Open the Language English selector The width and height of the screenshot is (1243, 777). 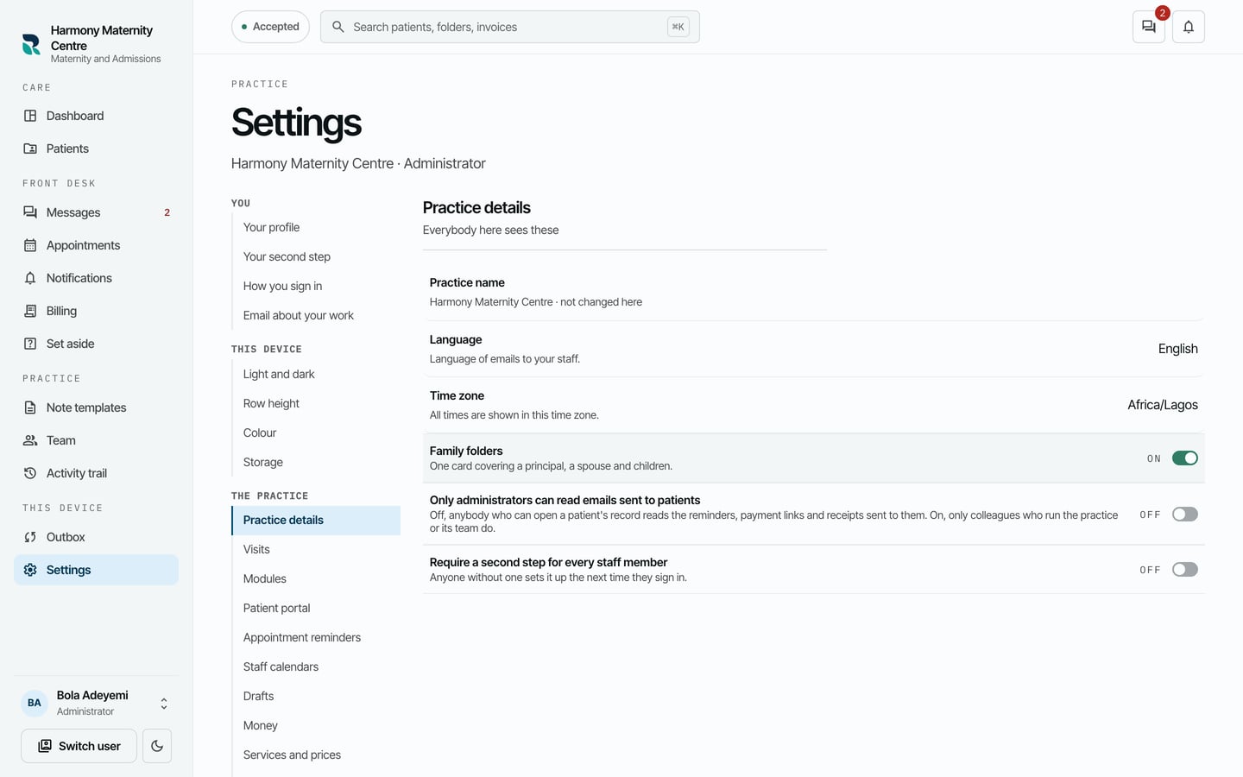coord(1177,349)
